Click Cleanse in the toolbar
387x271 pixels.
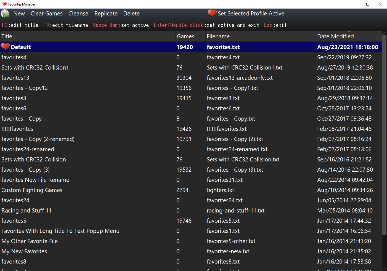point(78,14)
